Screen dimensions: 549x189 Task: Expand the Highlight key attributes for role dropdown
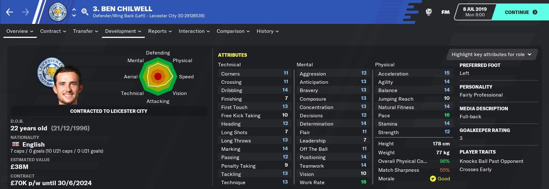pyautogui.click(x=492, y=54)
